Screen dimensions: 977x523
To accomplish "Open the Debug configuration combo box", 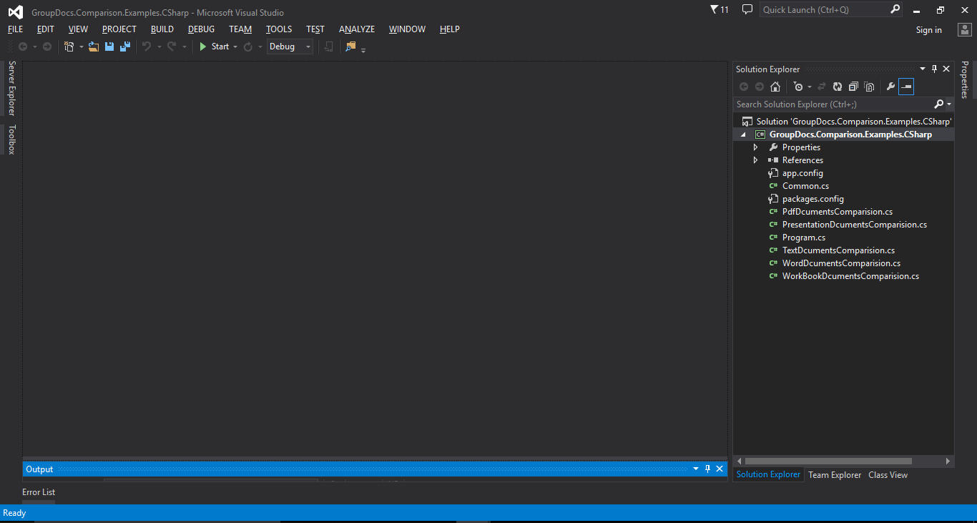I will coord(290,47).
